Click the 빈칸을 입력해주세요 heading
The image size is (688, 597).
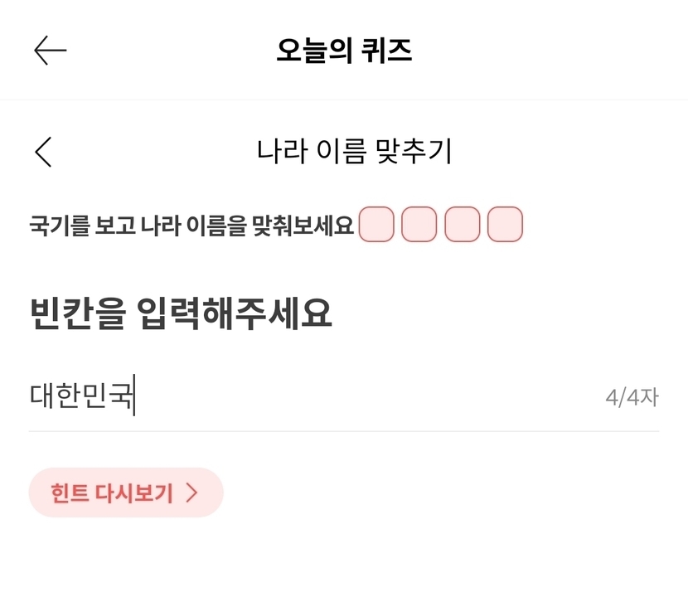(181, 313)
